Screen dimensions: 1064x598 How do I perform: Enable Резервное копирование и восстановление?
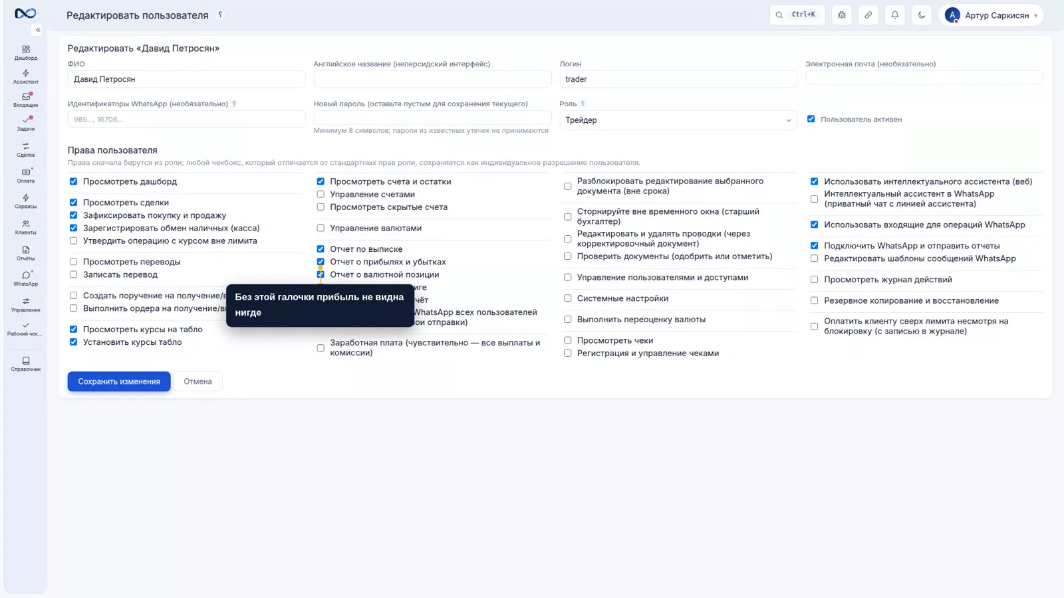pos(814,300)
